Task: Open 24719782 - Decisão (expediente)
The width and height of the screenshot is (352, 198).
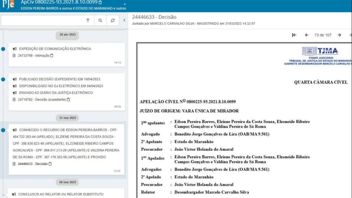Action: tap(41, 100)
